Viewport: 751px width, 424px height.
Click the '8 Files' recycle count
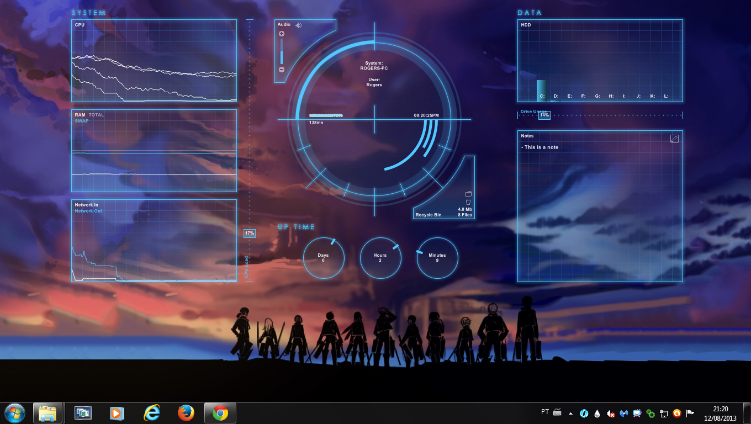point(464,215)
